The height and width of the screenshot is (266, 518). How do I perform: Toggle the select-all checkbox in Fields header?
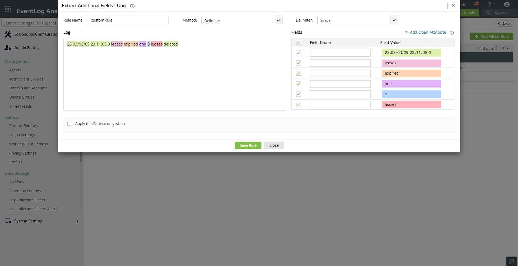click(298, 42)
